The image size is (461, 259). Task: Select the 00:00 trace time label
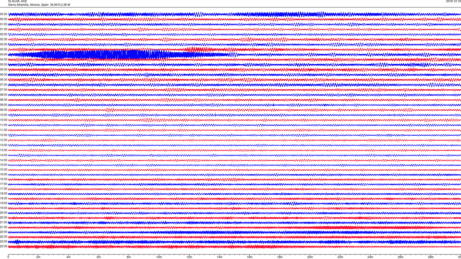[3, 14]
